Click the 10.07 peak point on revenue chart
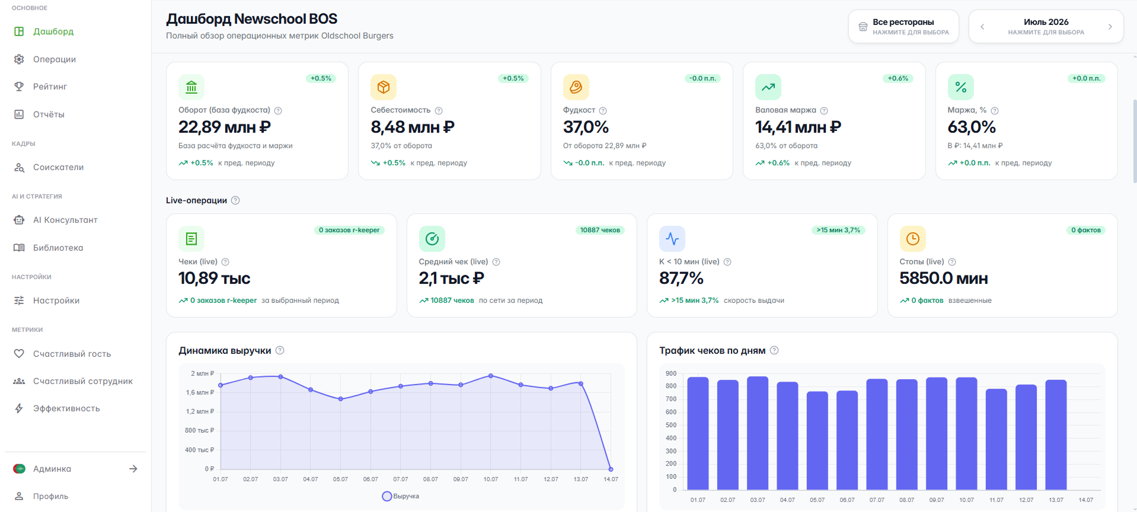The image size is (1137, 512). point(491,376)
